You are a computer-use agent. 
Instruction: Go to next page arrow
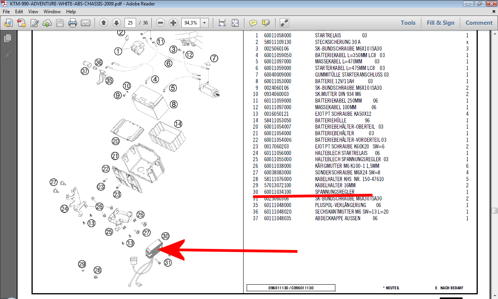pos(116,23)
